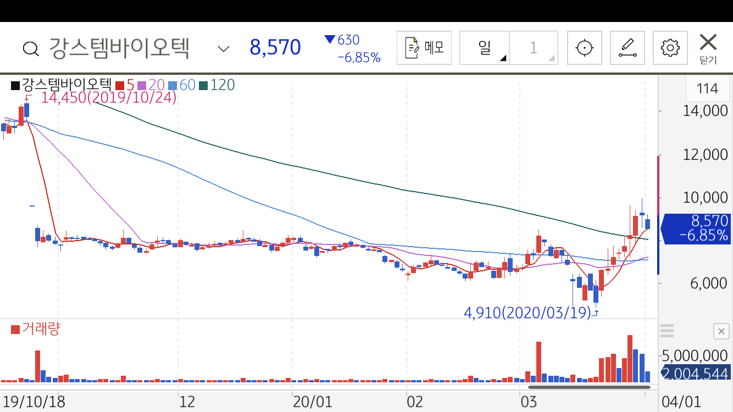Toggle the black 강스템바이오텍 legend swatch
Image resolution: width=733 pixels, height=412 pixels.
pyautogui.click(x=15, y=85)
